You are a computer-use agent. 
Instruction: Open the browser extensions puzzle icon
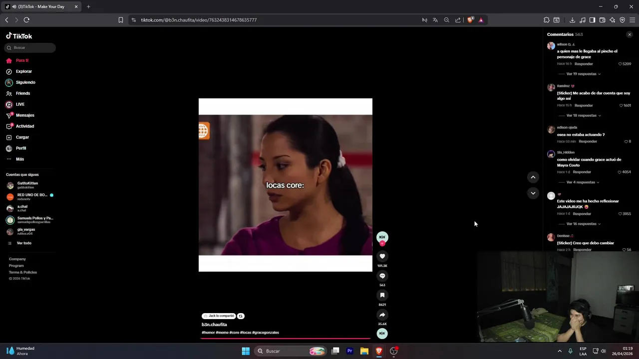point(547,20)
